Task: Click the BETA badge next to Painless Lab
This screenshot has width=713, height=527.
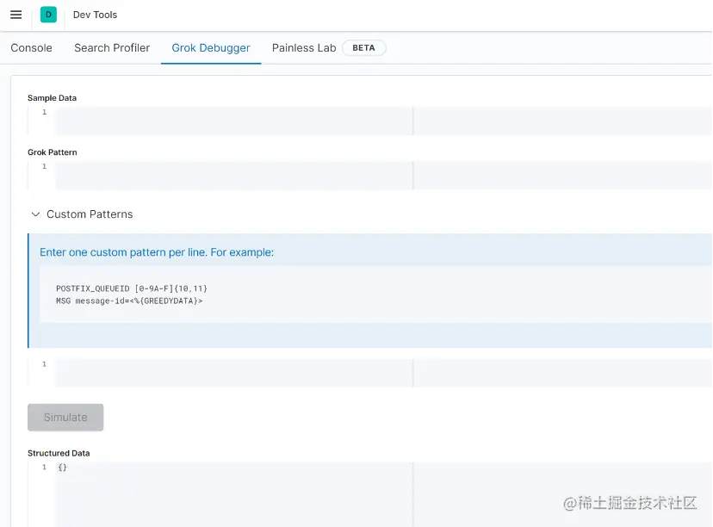Action: [x=363, y=47]
